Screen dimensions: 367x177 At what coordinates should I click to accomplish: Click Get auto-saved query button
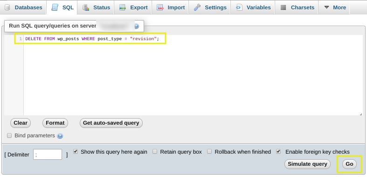point(111,123)
